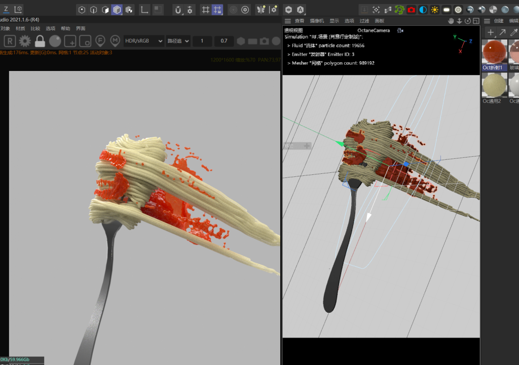This screenshot has height=365, width=519.
Task: Click the circled gear icon in top toolbar
Action: click(x=245, y=10)
